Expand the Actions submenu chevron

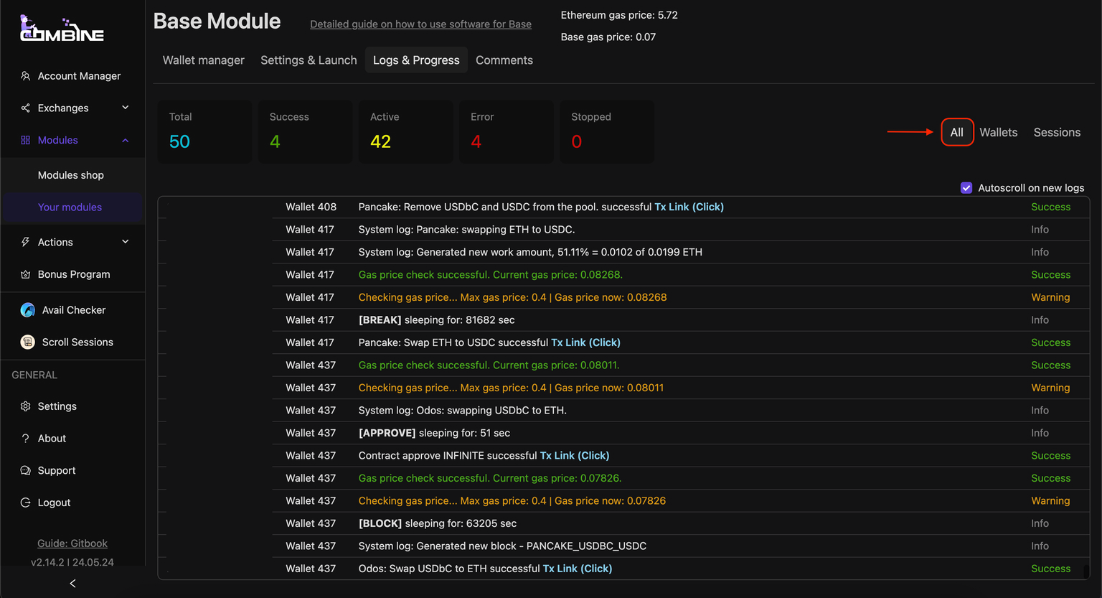(x=126, y=242)
